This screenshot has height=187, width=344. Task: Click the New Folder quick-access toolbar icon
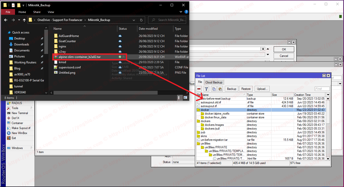tap(19, 5)
